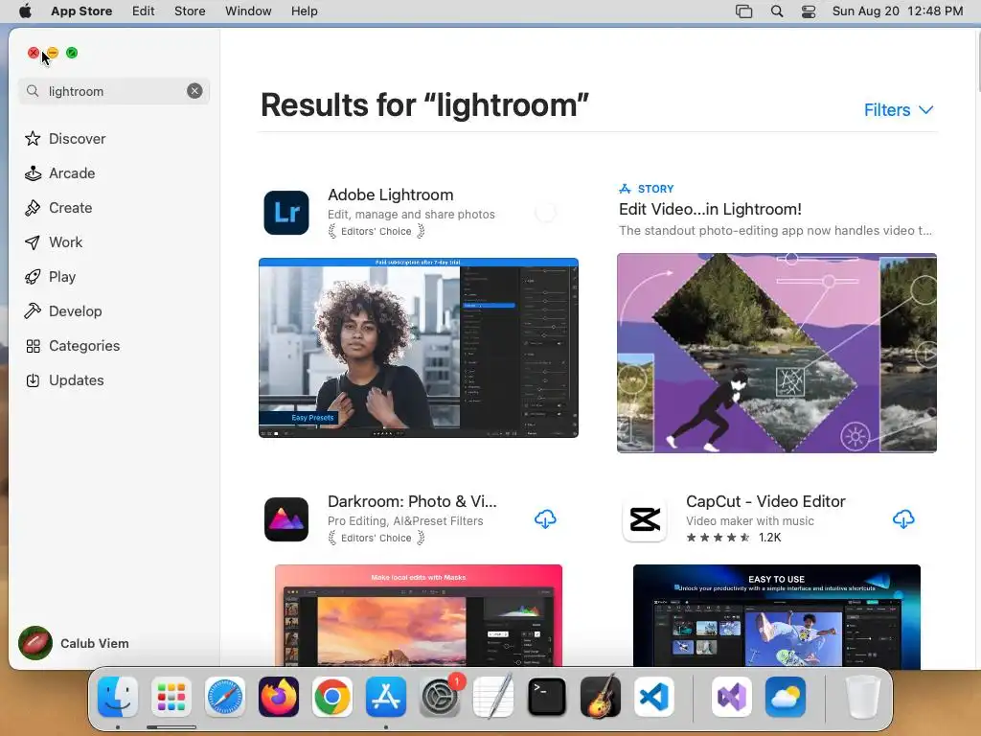Launch Firefox from the Dock
This screenshot has height=736, width=981.
click(279, 697)
